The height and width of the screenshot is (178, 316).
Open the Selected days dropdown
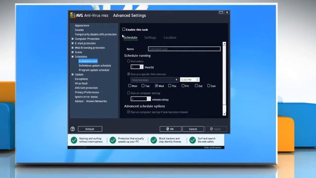pos(155,80)
